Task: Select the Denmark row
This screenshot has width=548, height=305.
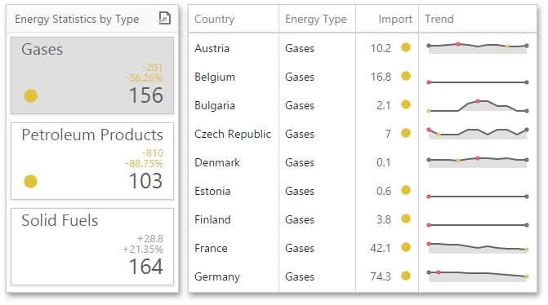Action: click(363, 162)
